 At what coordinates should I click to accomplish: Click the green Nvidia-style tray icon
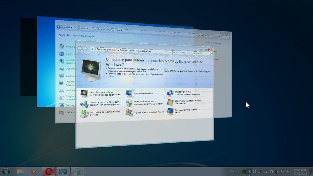coord(244,172)
